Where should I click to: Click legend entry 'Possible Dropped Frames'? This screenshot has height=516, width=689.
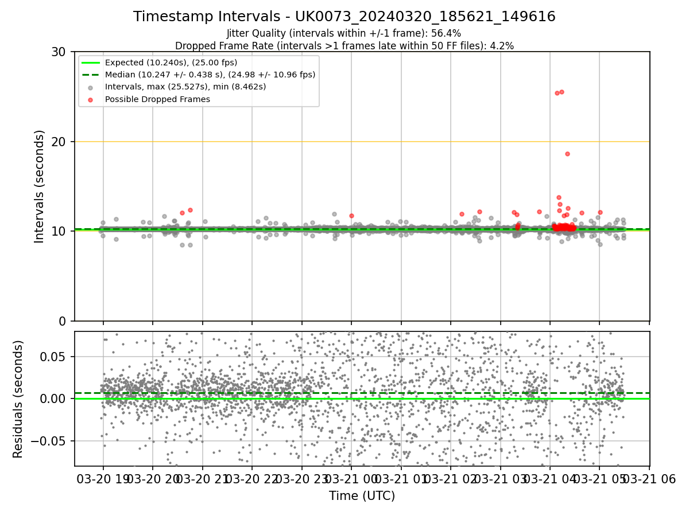tap(157, 99)
